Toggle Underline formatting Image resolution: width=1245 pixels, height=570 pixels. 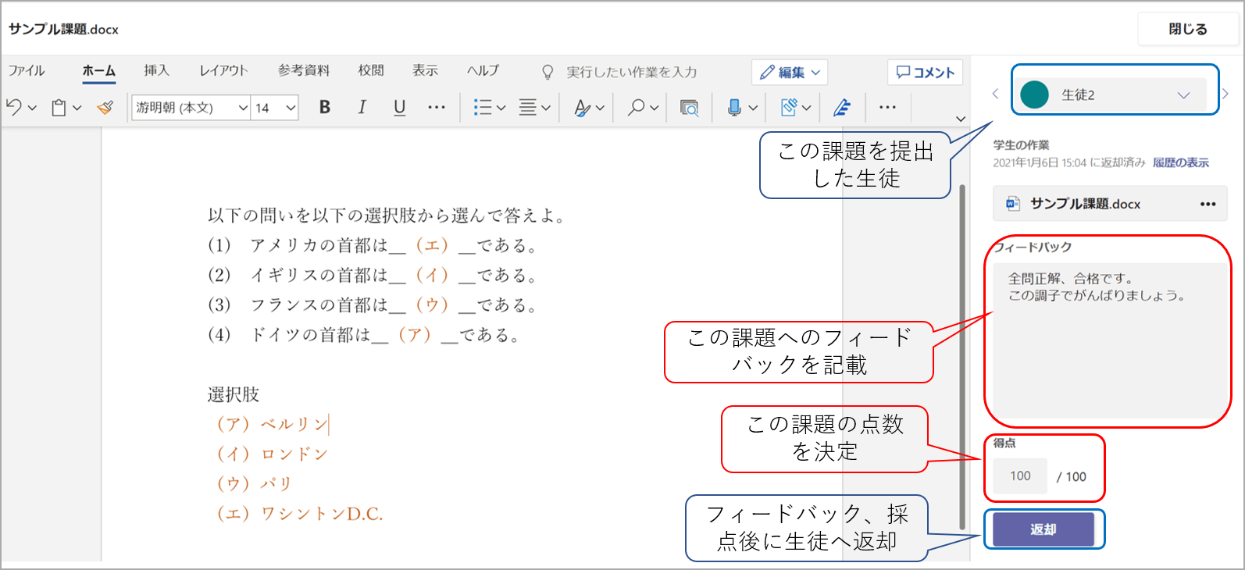pos(399,108)
